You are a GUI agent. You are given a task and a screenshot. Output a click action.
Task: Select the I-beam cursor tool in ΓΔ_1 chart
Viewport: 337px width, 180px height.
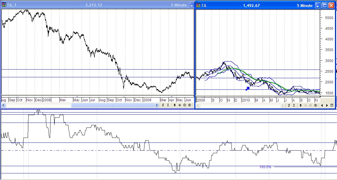(x=168, y=105)
